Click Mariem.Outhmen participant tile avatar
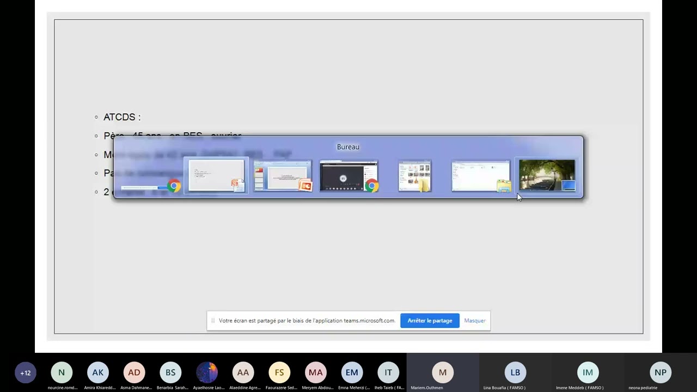 point(443,372)
